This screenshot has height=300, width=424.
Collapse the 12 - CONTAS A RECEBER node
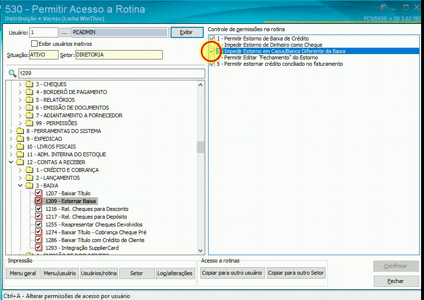[11, 162]
